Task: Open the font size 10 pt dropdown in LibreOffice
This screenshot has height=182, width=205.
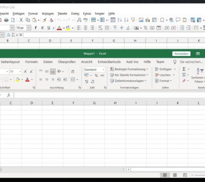Action: tap(29, 28)
